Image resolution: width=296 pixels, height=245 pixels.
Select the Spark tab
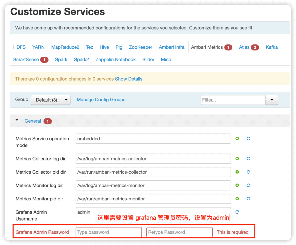pyautogui.click(x=61, y=60)
